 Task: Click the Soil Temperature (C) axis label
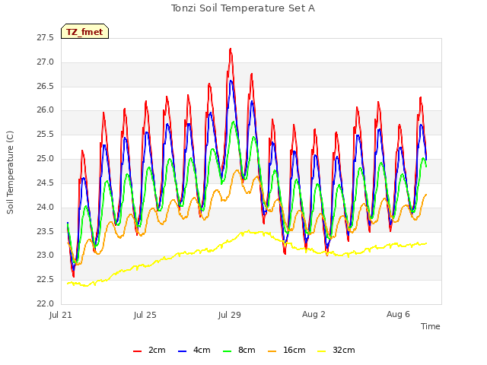[10, 173]
